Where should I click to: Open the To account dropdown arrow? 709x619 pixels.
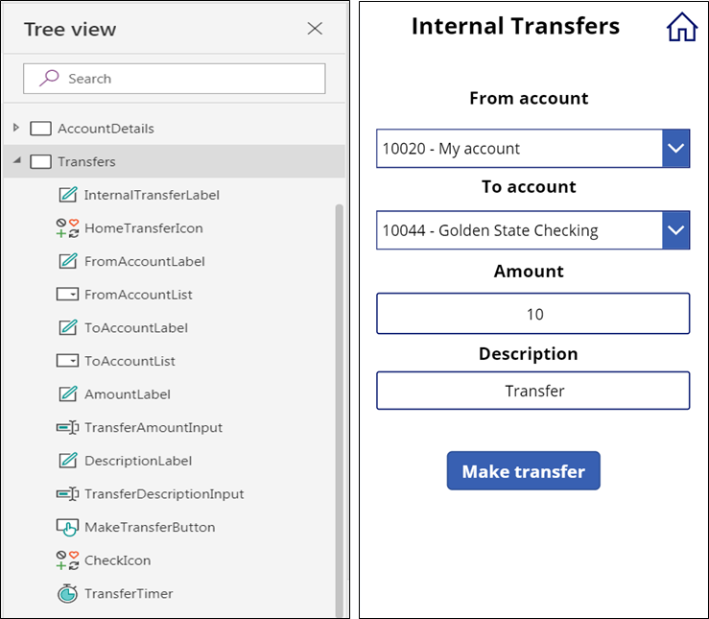pyautogui.click(x=676, y=230)
